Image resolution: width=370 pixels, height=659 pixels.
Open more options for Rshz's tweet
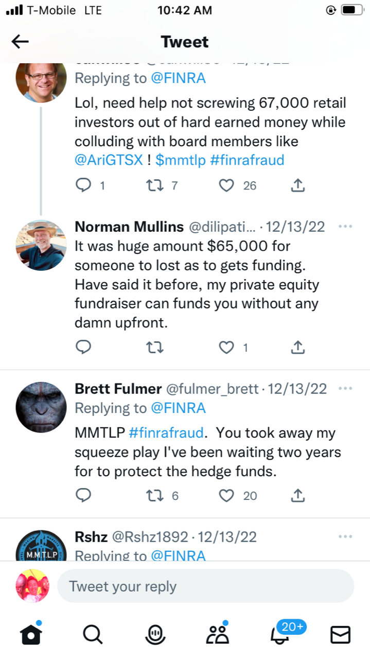[x=345, y=536]
